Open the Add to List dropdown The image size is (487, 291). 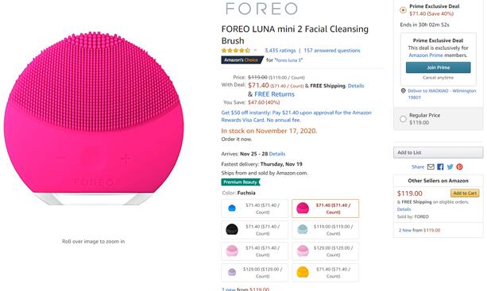click(x=438, y=152)
